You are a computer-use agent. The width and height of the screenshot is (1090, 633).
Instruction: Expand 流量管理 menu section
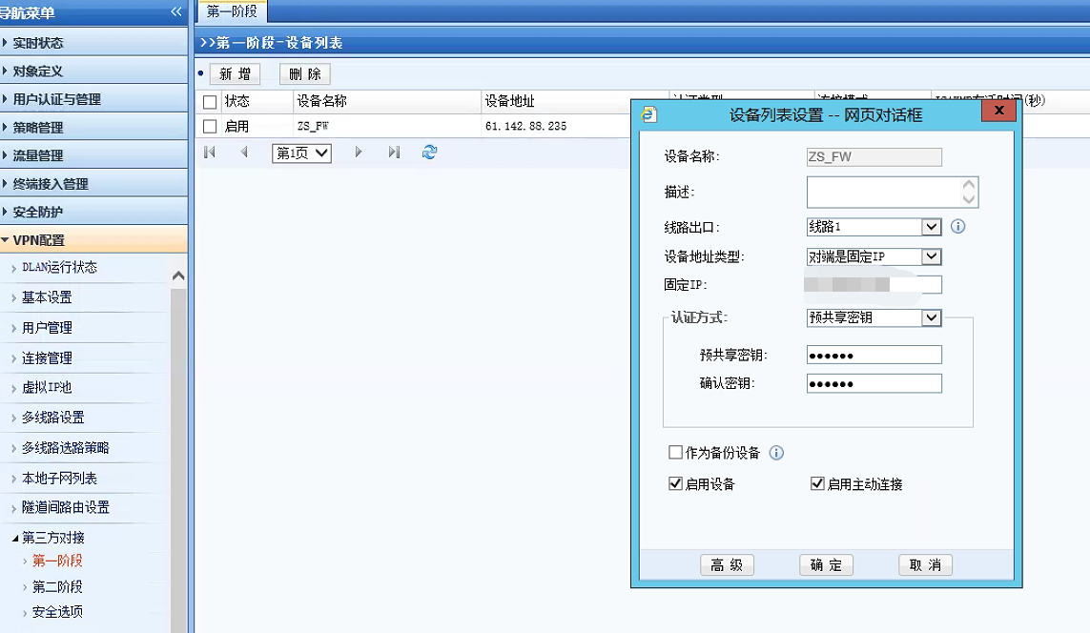pos(93,155)
